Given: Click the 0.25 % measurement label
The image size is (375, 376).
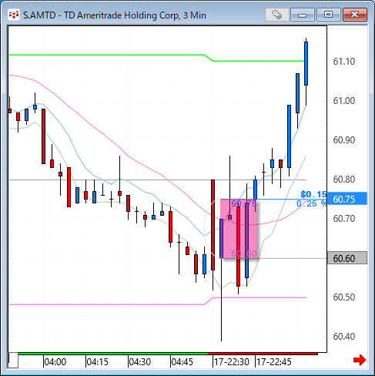Looking at the screenshot, I should (312, 203).
